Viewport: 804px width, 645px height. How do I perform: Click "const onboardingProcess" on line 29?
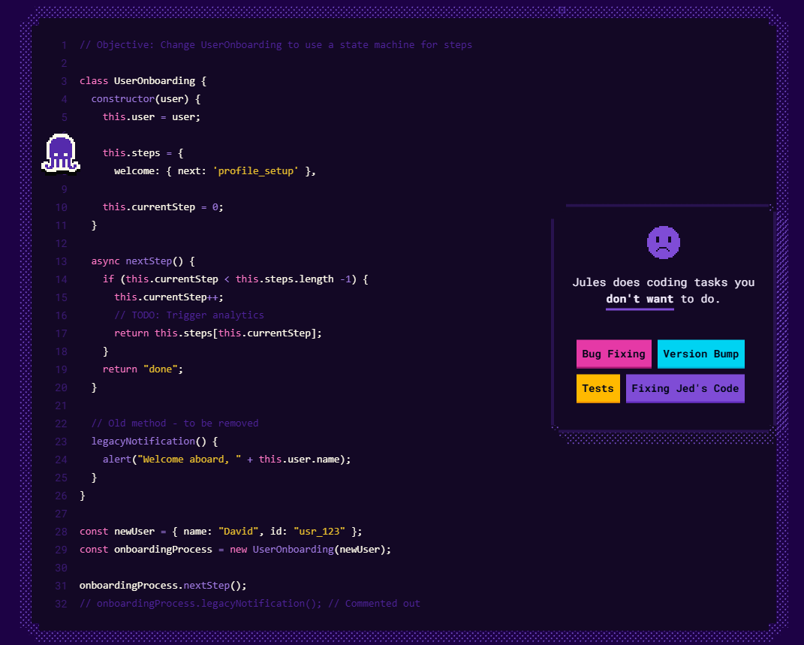pyautogui.click(x=236, y=549)
